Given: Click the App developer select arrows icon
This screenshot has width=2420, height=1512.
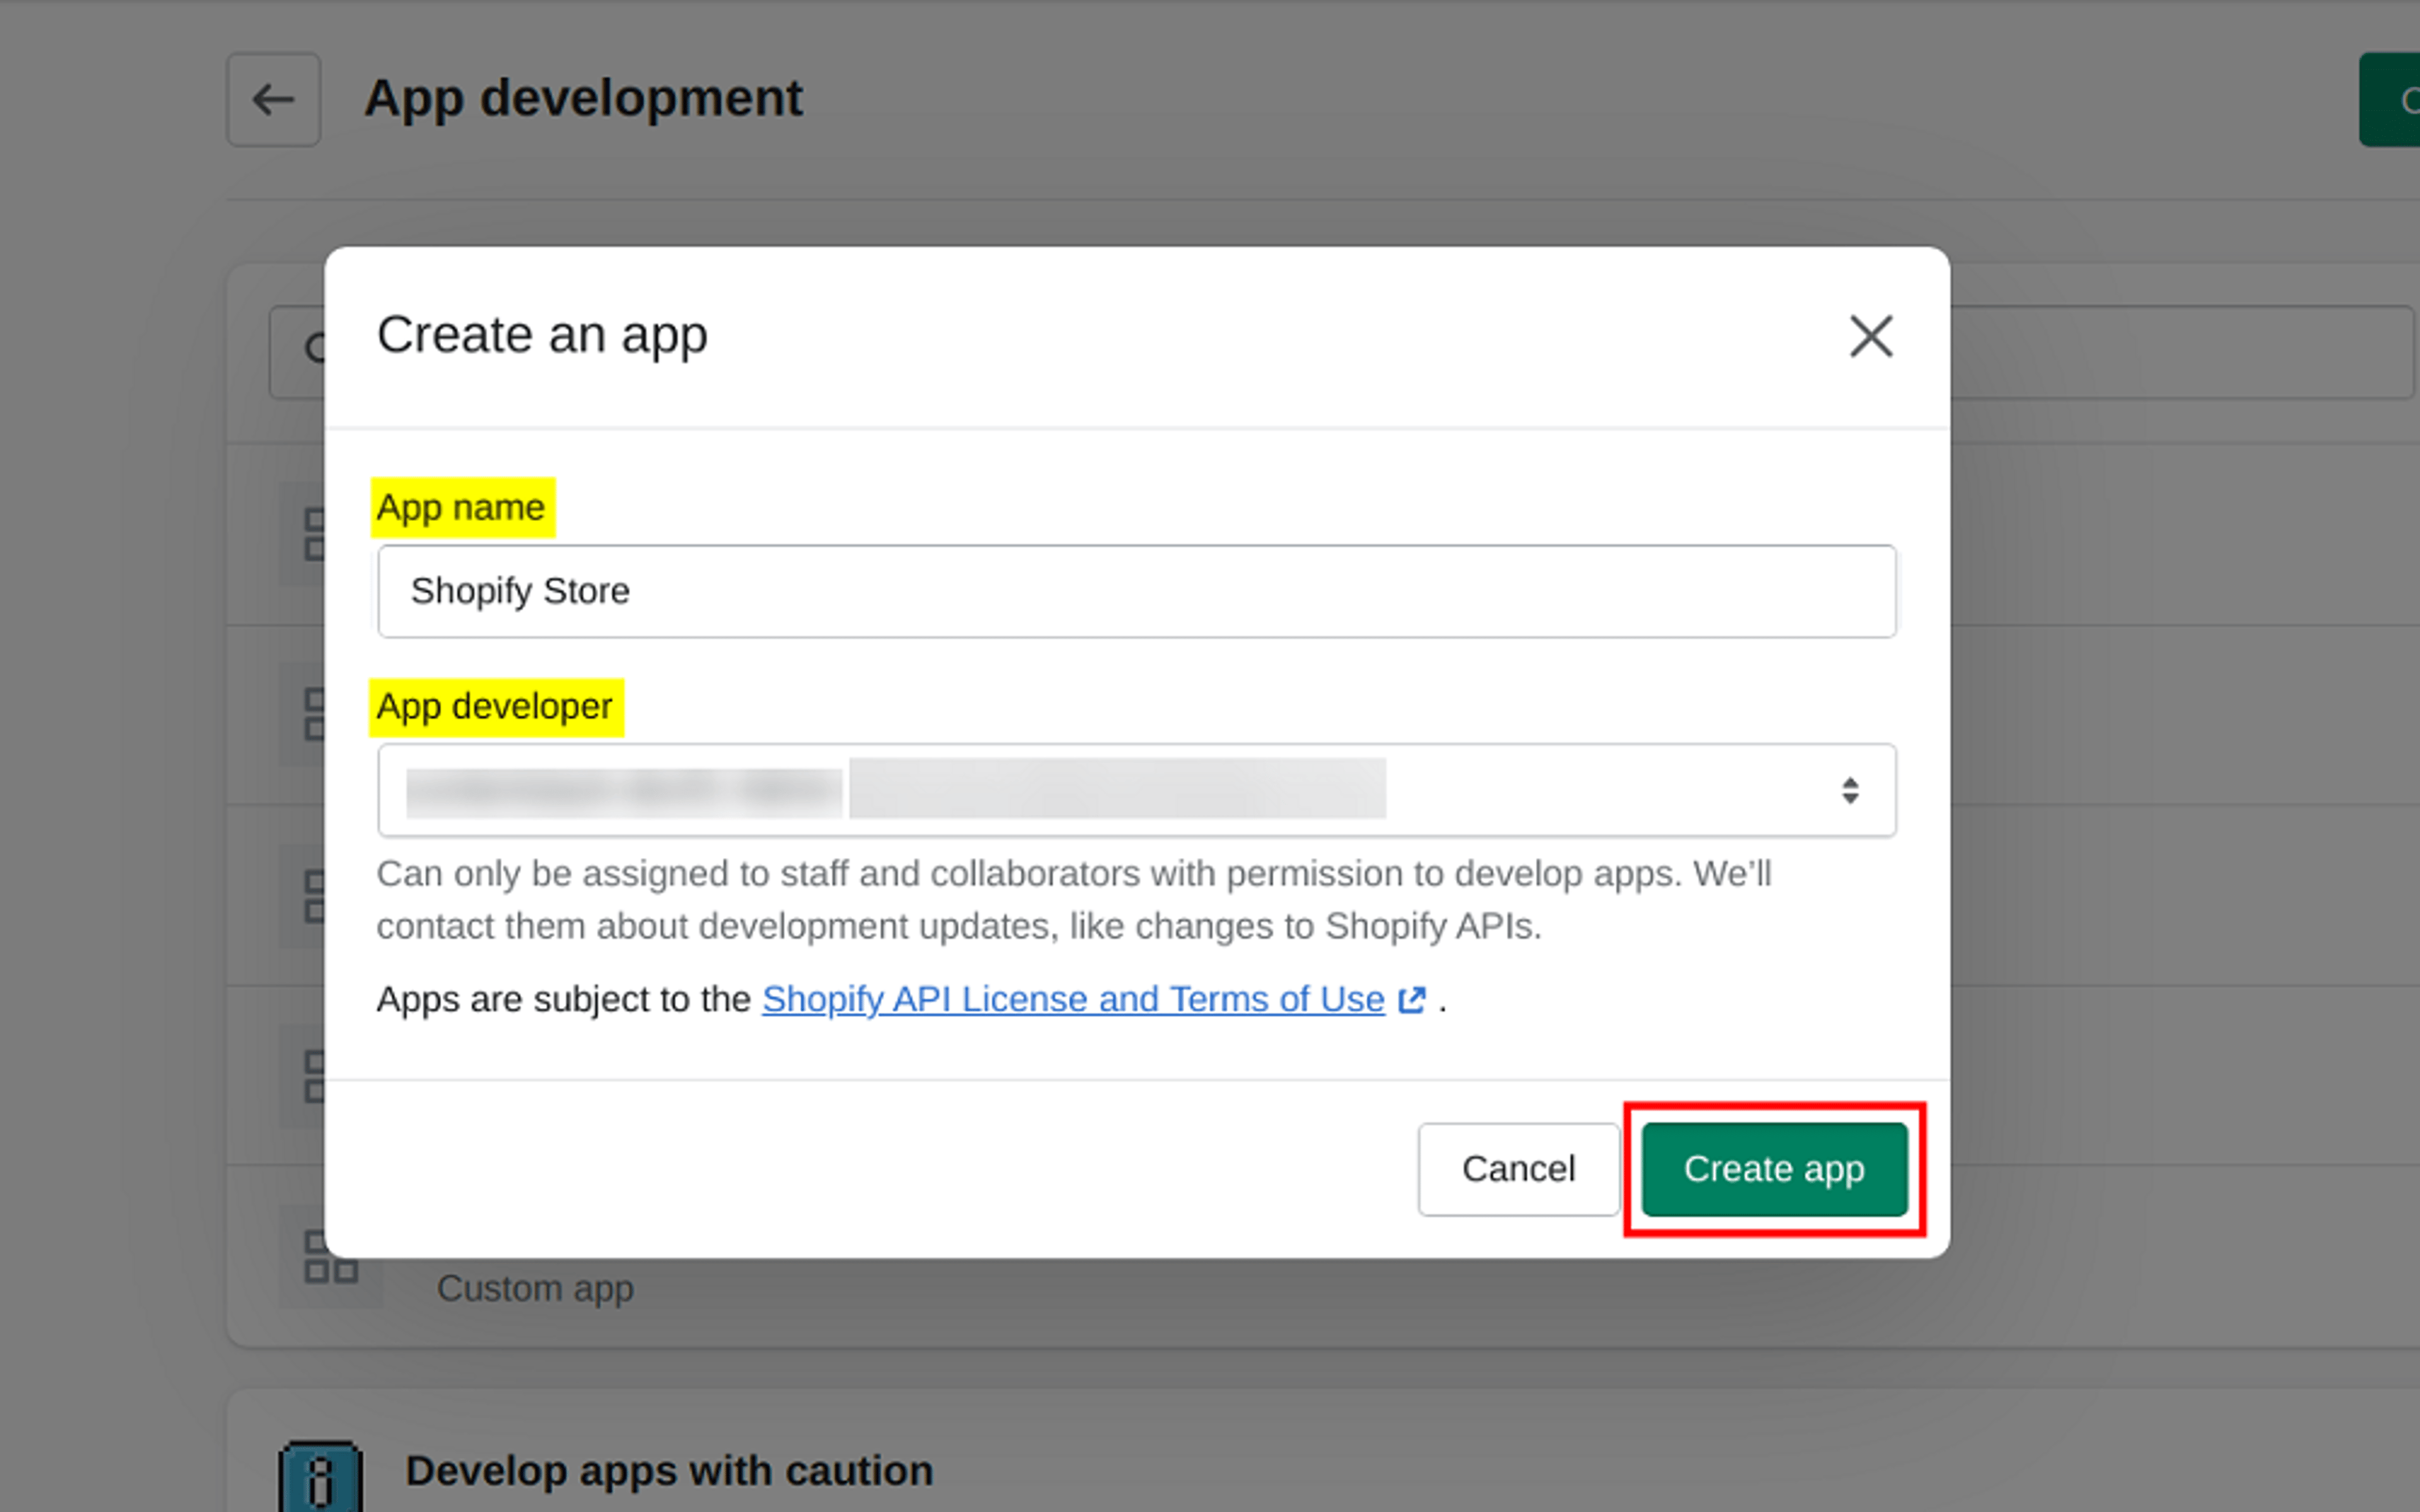Looking at the screenshot, I should click(1850, 791).
